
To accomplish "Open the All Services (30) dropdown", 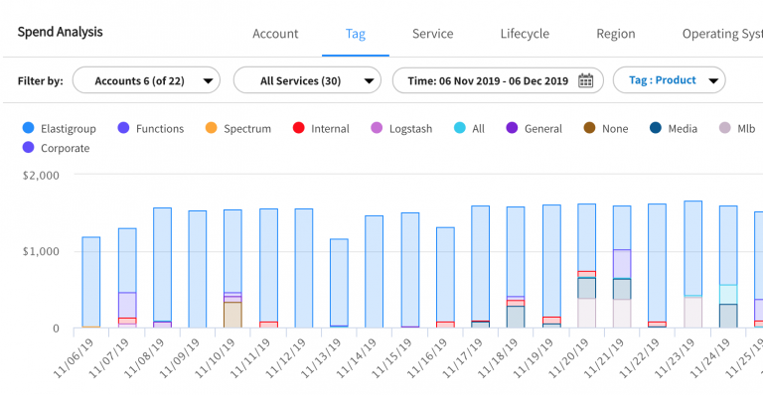I will [307, 80].
